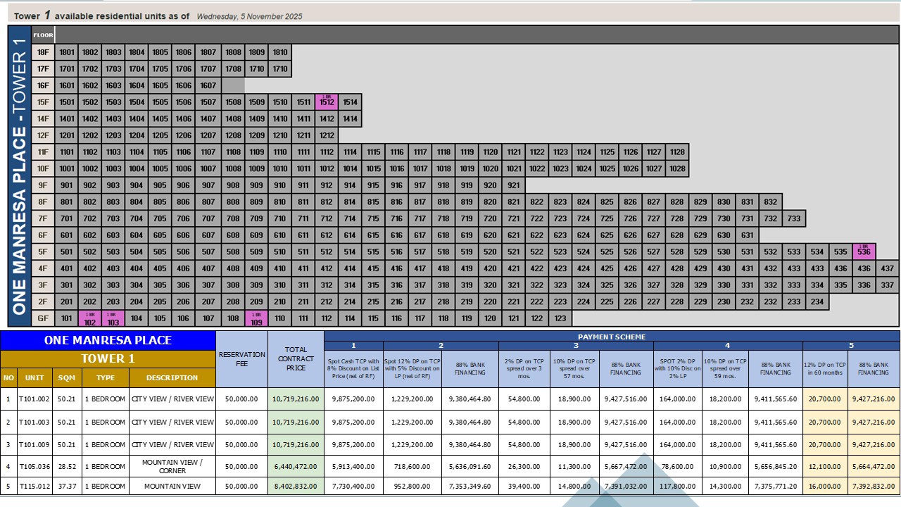Click the 117,800.00 cell
The height and width of the screenshot is (507, 901).
(678, 486)
